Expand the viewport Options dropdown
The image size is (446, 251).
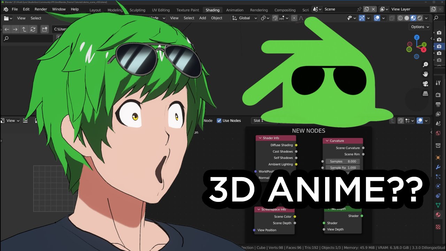point(420,27)
